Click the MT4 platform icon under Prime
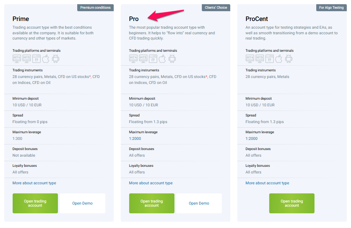Screen dimensions: 351x228 [16, 58]
